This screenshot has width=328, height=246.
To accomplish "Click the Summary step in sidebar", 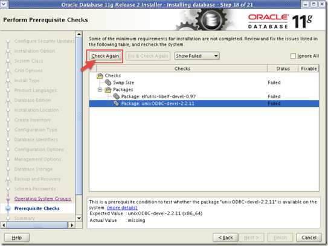I will tap(25, 218).
